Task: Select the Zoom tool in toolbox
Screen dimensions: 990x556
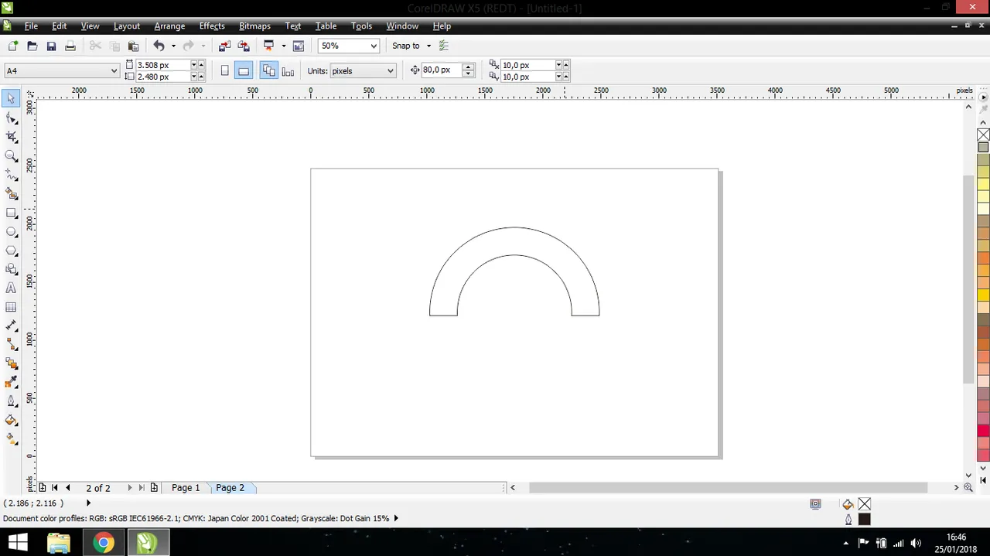Action: pyautogui.click(x=11, y=155)
